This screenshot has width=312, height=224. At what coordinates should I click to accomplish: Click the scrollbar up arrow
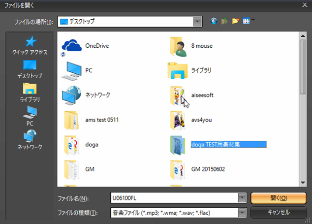[303, 36]
